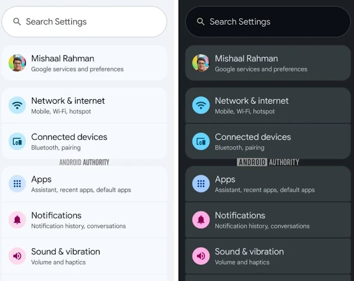Click 'Mobile, Wi-Fi, hotspot' subtitle in light theme
The height and width of the screenshot is (281, 354).
coord(61,112)
